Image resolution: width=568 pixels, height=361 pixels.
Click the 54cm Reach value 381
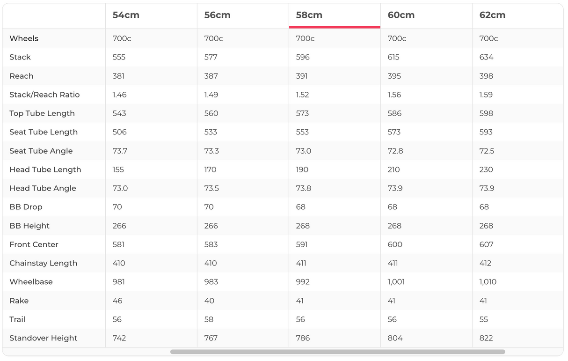point(119,76)
